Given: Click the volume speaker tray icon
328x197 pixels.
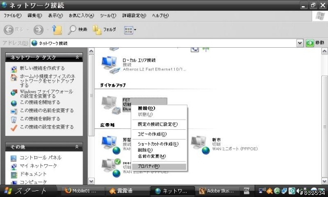Looking at the screenshot, I should click(298, 191).
